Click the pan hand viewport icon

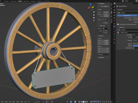94,15
